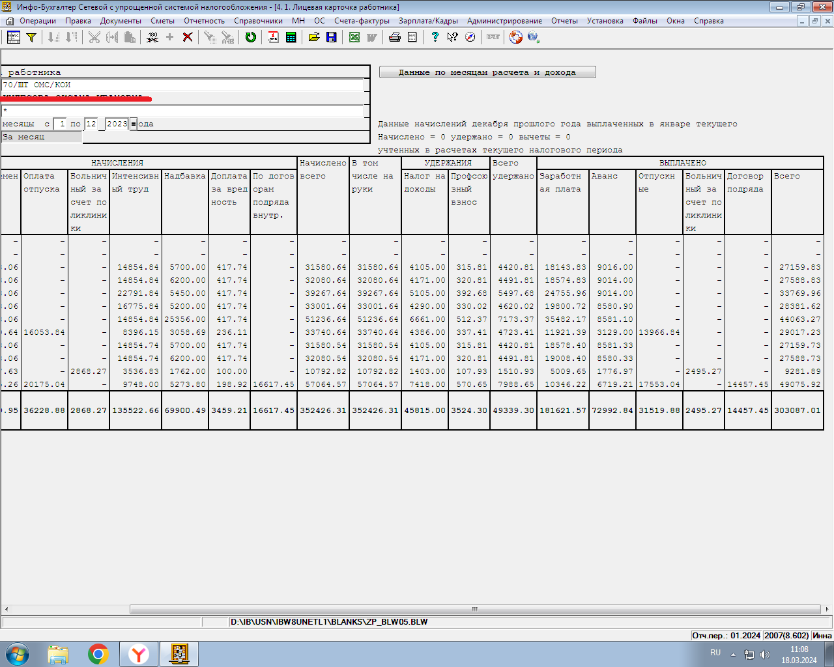Screen dimensions: 834x667
Task: Click the Word export icon
Action: (372, 37)
